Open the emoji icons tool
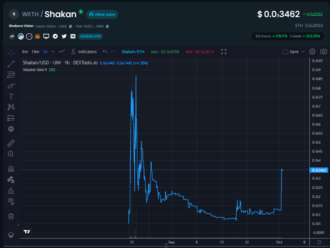 (11, 129)
